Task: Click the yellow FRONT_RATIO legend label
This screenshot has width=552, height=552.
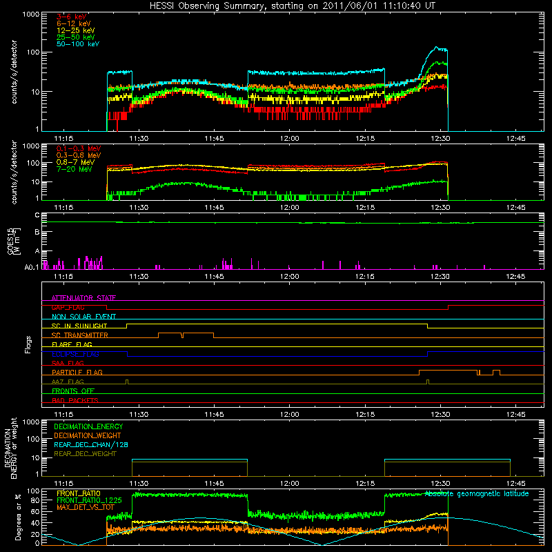Action: [79, 493]
